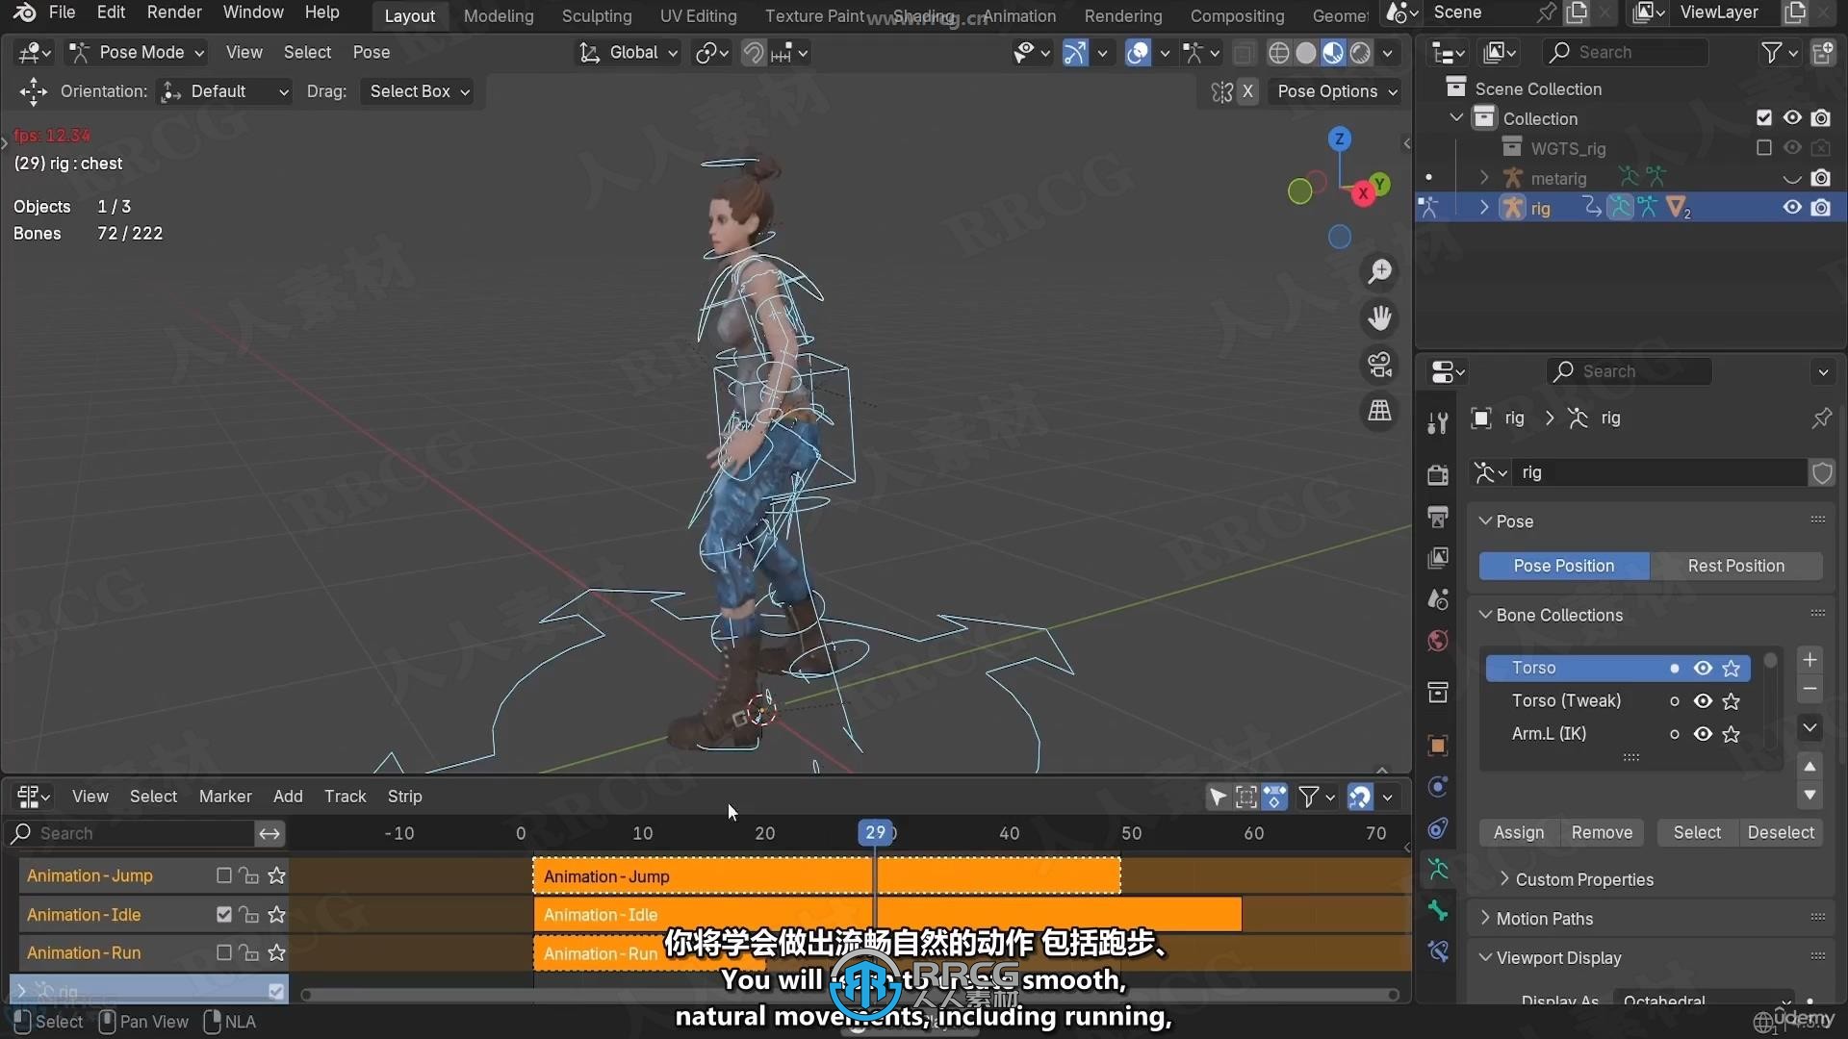
Task: Switch perspective/orthographic grid icon
Action: click(x=1379, y=411)
